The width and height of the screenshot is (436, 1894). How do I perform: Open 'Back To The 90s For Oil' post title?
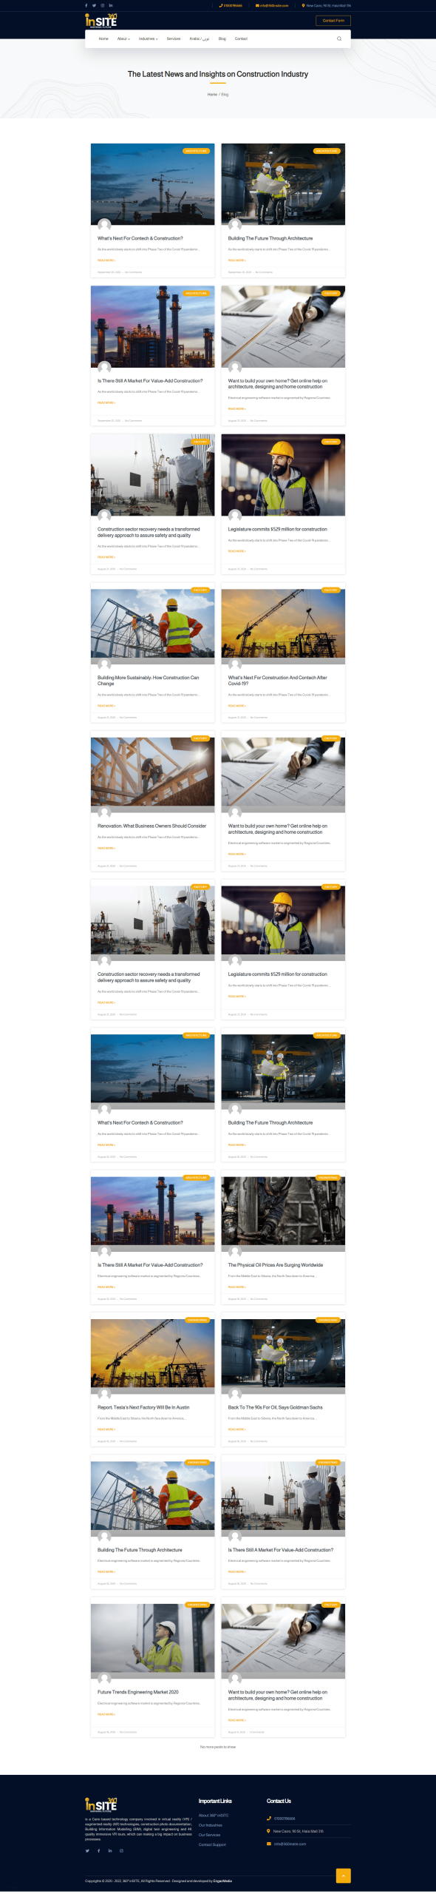(x=276, y=1407)
